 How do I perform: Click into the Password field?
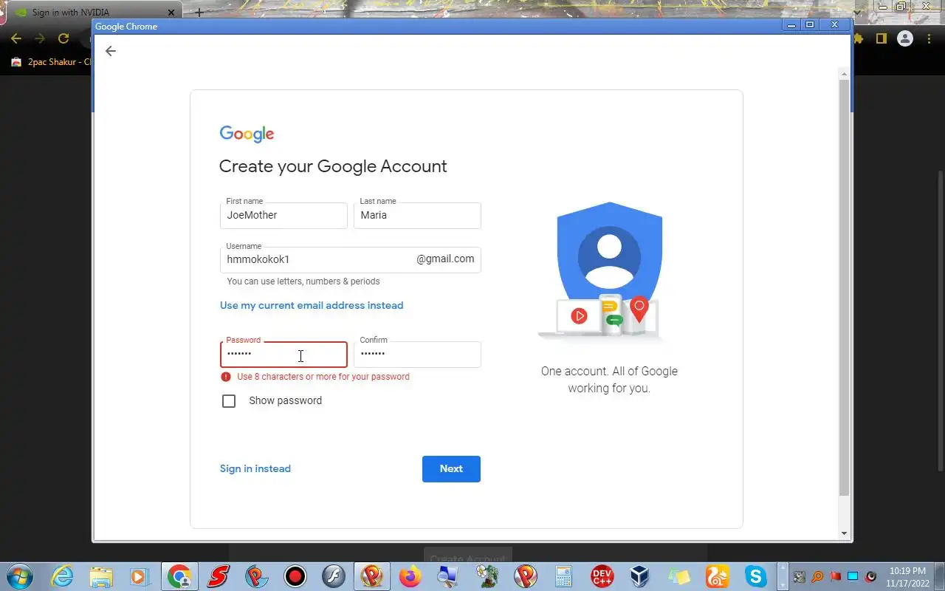coord(283,355)
